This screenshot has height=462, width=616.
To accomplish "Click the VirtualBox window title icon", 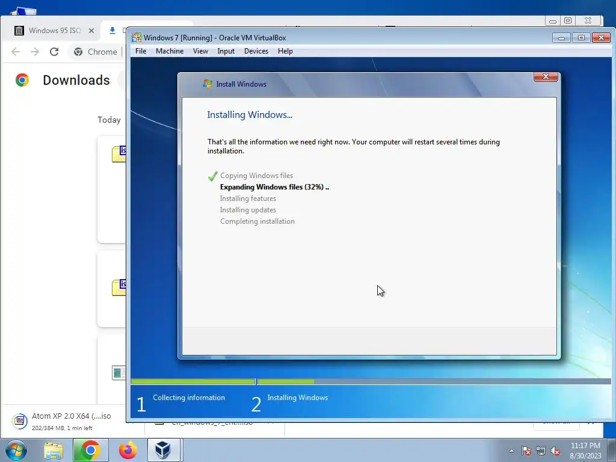I will tap(137, 38).
